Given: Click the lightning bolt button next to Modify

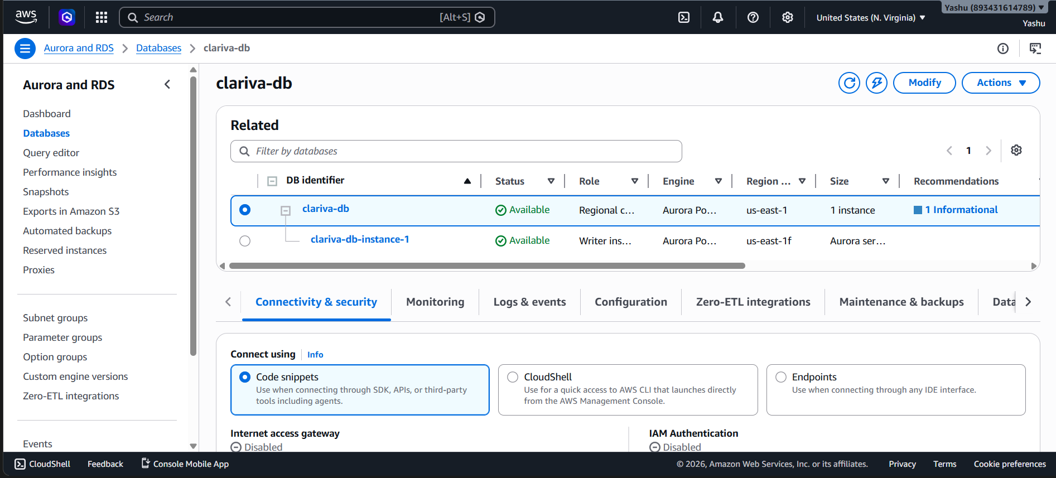Looking at the screenshot, I should click(x=876, y=83).
